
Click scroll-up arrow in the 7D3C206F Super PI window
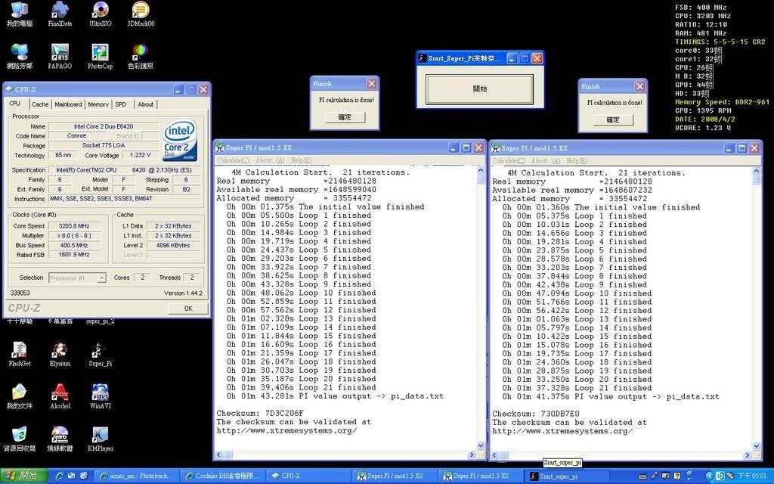click(481, 170)
